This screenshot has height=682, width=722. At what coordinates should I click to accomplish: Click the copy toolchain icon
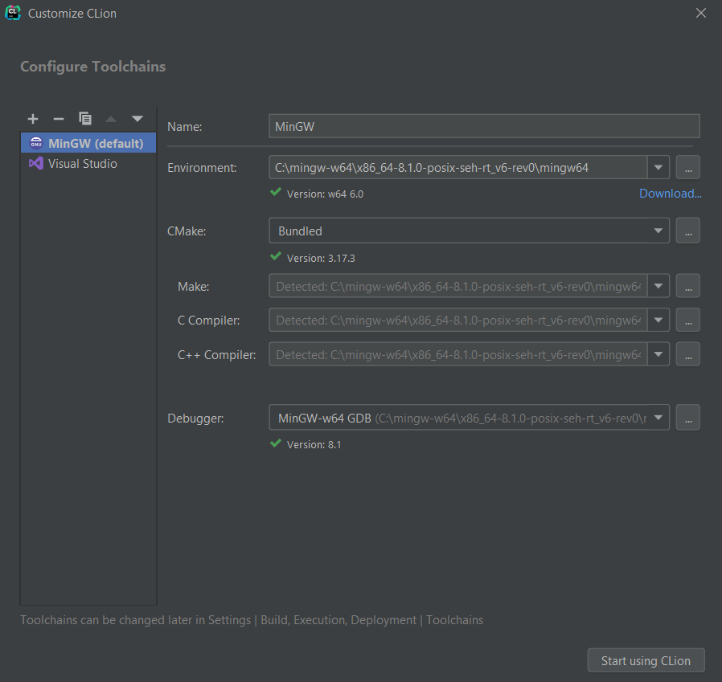(x=85, y=119)
